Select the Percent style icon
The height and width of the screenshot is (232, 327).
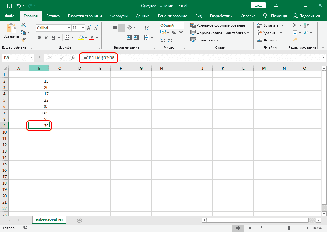[174, 33]
